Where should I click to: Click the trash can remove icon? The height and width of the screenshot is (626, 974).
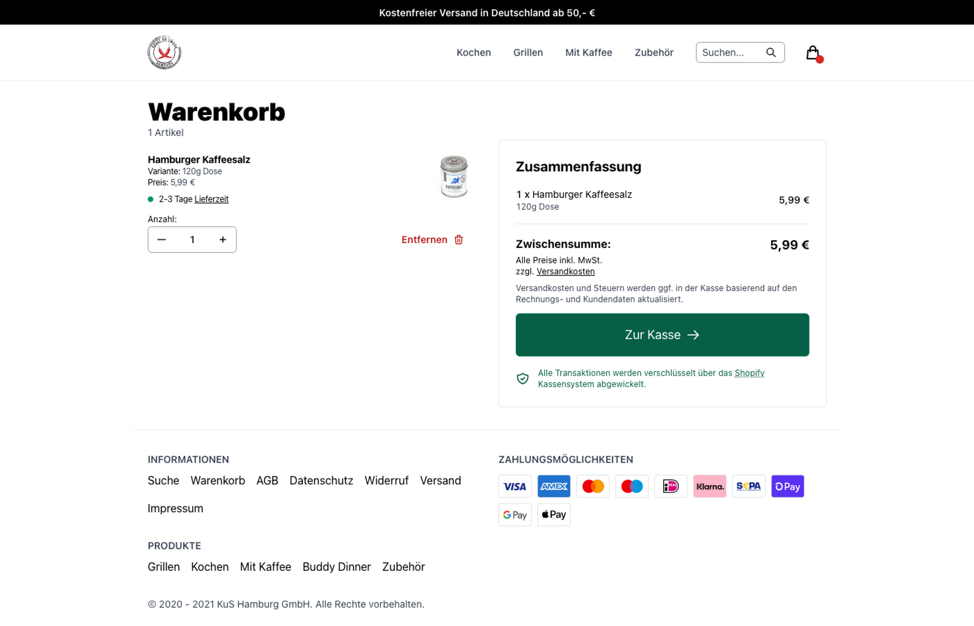pyautogui.click(x=459, y=239)
